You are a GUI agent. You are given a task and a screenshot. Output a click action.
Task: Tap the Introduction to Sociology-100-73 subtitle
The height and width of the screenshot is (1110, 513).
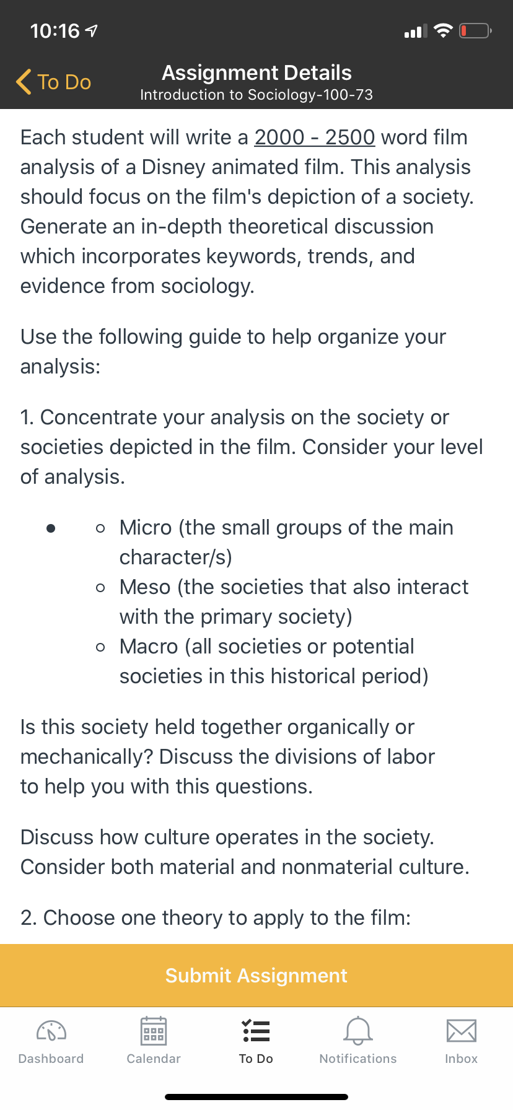[256, 95]
